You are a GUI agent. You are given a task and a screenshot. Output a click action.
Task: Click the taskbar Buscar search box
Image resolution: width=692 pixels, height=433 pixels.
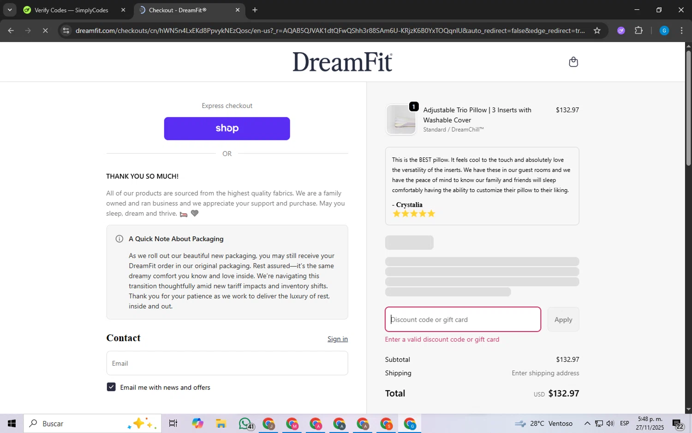[x=92, y=423]
